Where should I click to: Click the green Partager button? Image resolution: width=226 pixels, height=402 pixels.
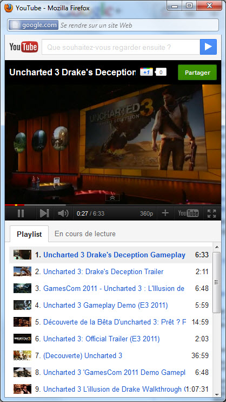197,73
